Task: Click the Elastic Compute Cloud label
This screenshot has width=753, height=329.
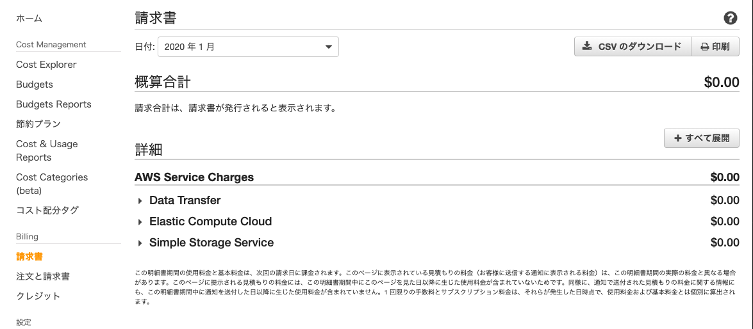Action: (x=210, y=221)
